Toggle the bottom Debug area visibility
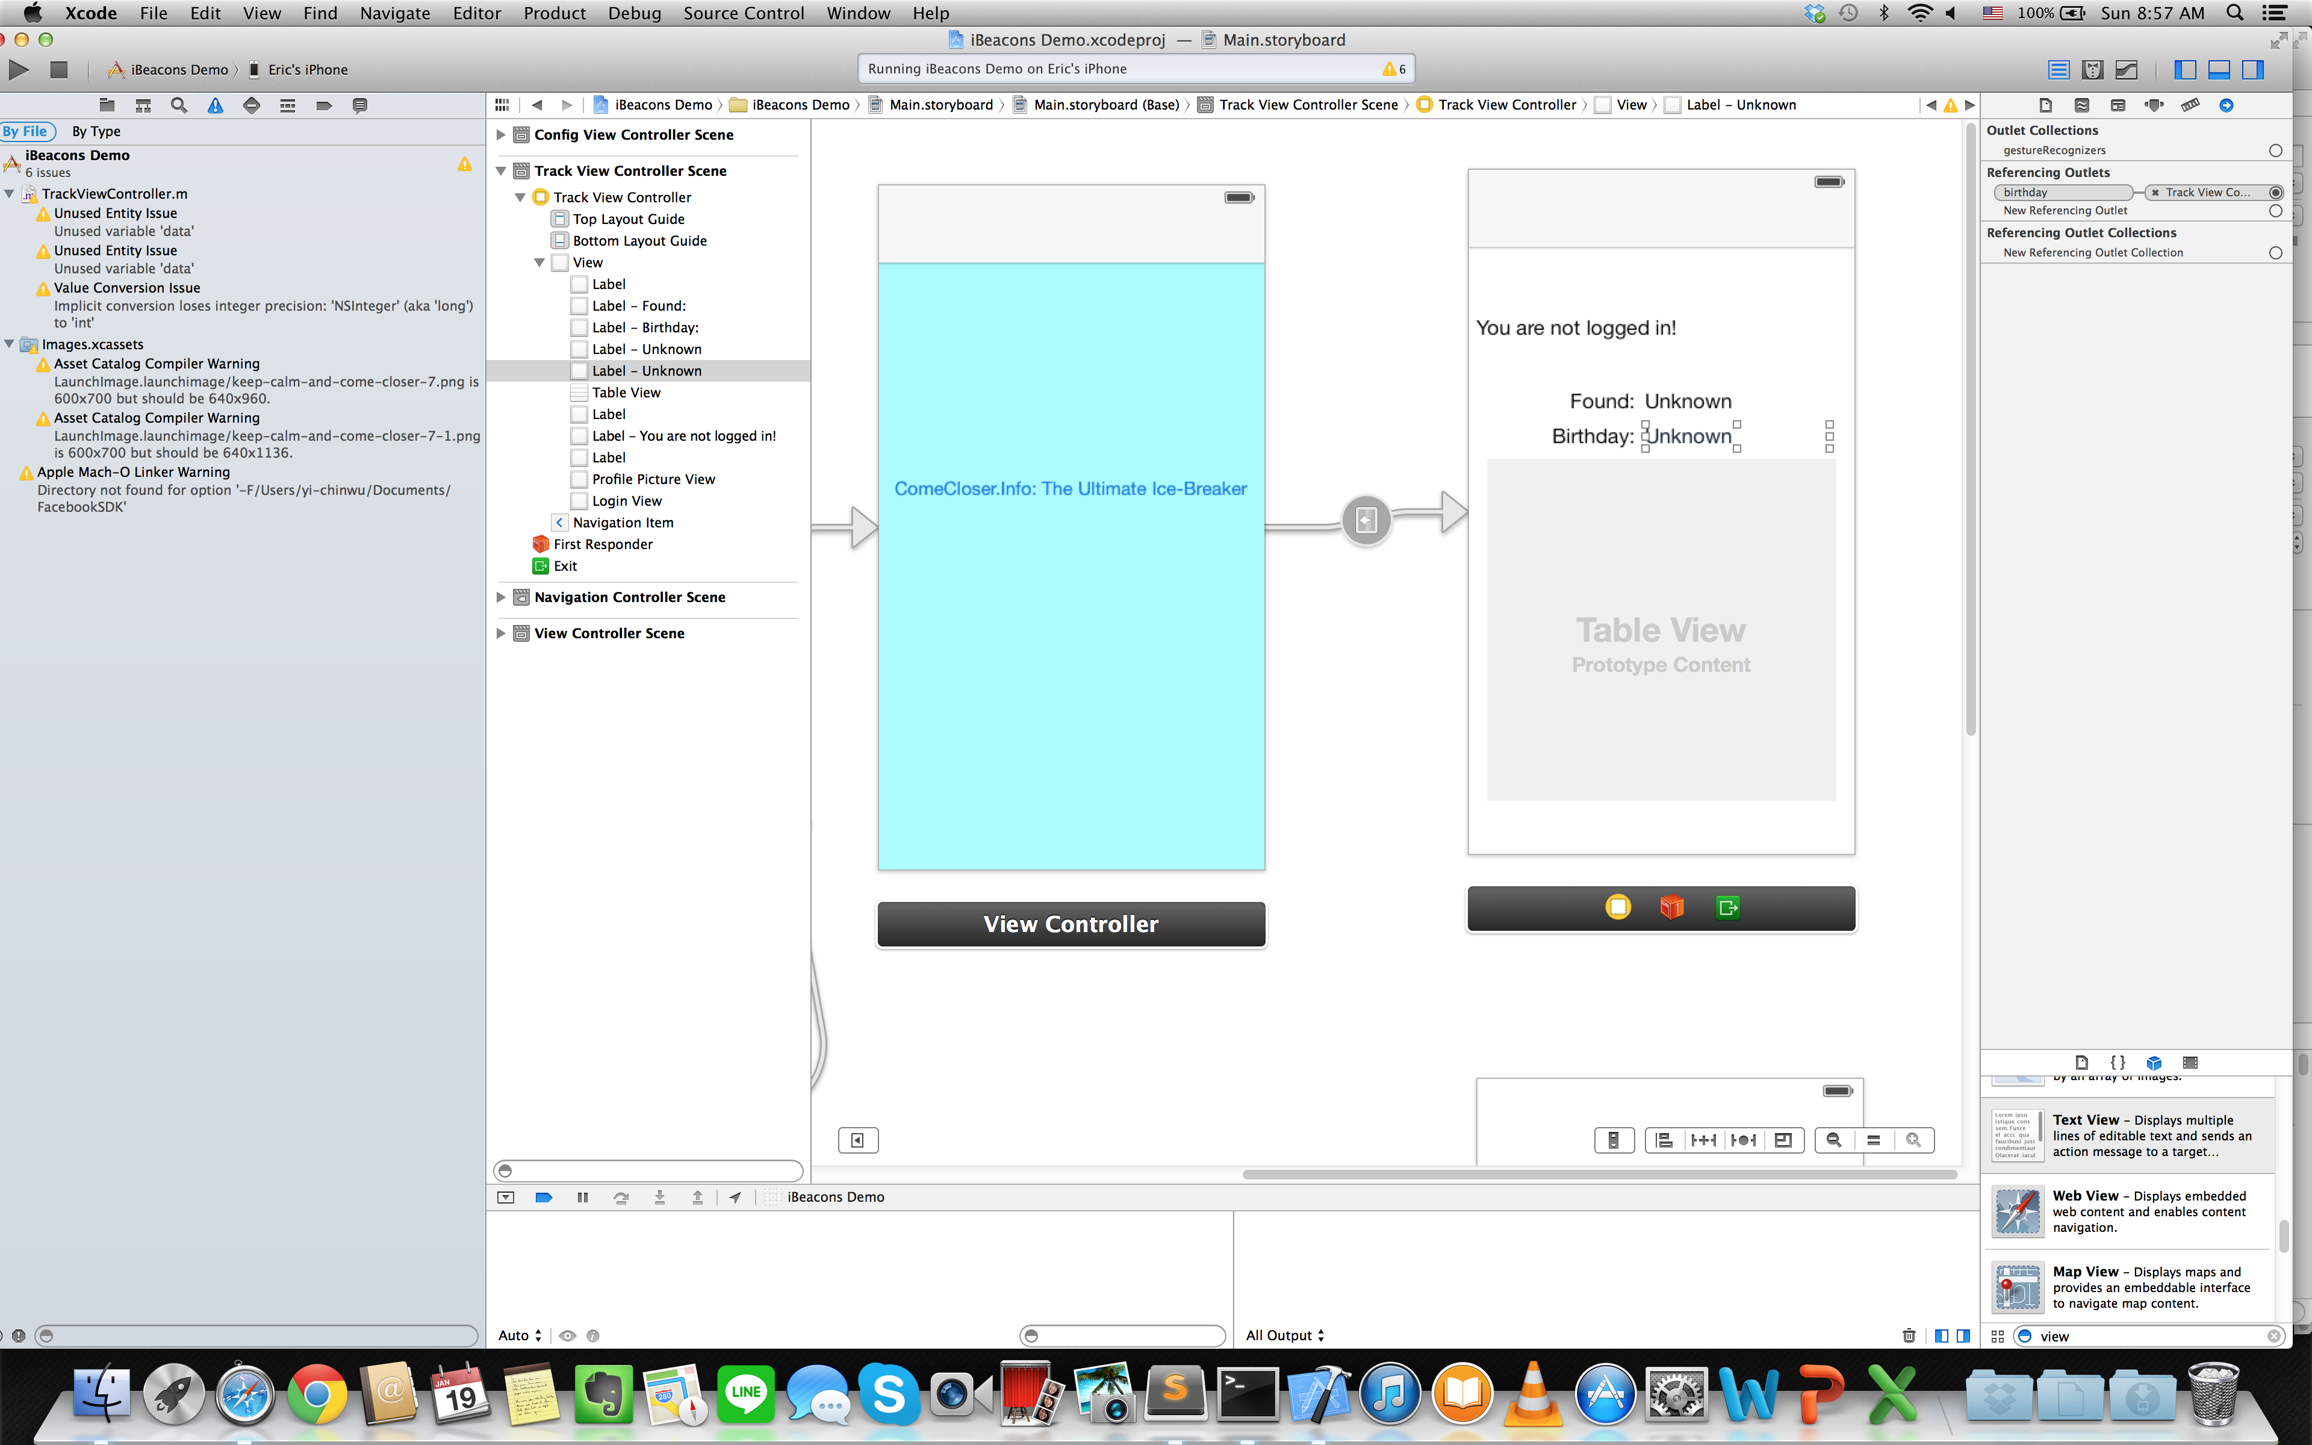Screen dimensions: 2312x1445 [x=2218, y=69]
